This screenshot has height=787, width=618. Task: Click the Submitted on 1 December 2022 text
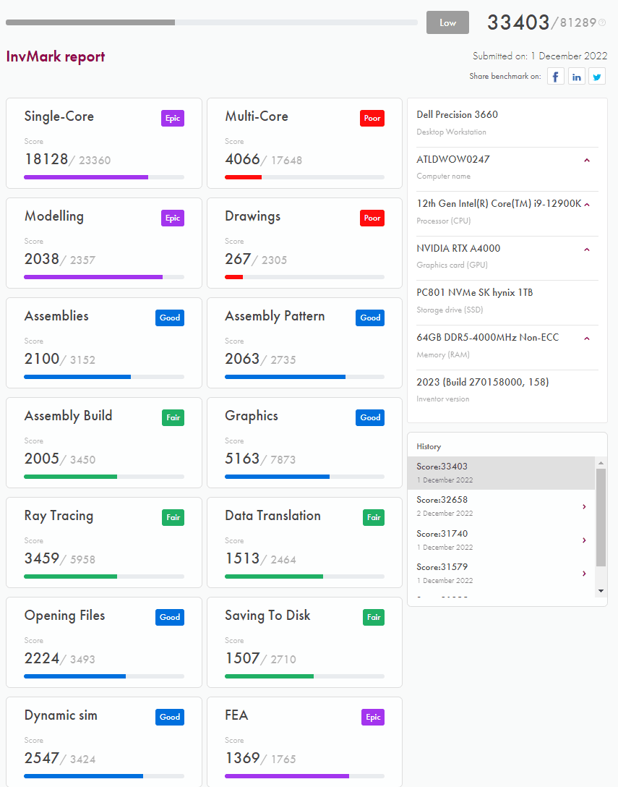click(x=540, y=56)
